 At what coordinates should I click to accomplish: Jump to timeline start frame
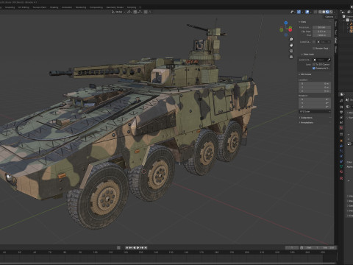click(x=127, y=248)
